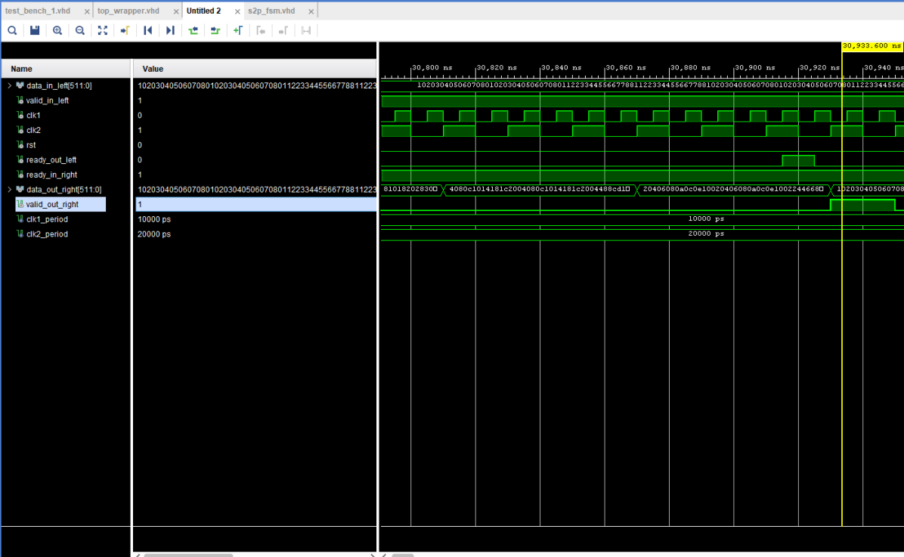904x557 pixels.
Task: Select the clk2 signal name
Action: click(33, 130)
